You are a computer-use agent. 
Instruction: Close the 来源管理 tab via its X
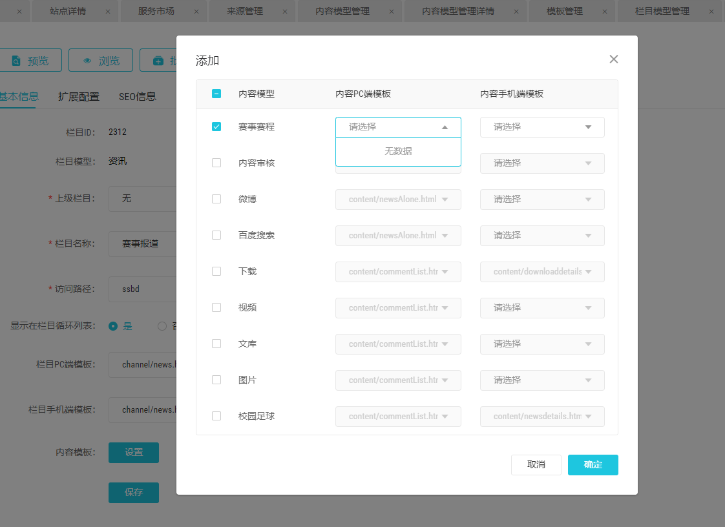(x=285, y=12)
